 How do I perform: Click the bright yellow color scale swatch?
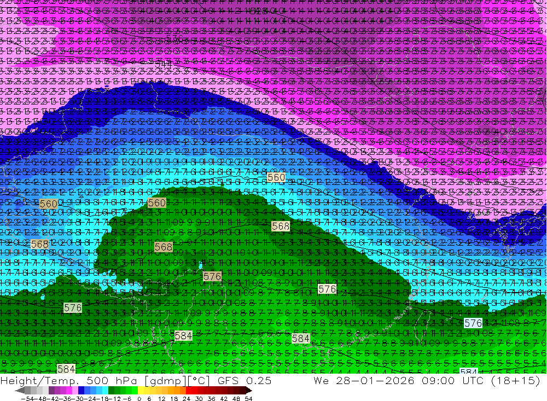(141, 391)
